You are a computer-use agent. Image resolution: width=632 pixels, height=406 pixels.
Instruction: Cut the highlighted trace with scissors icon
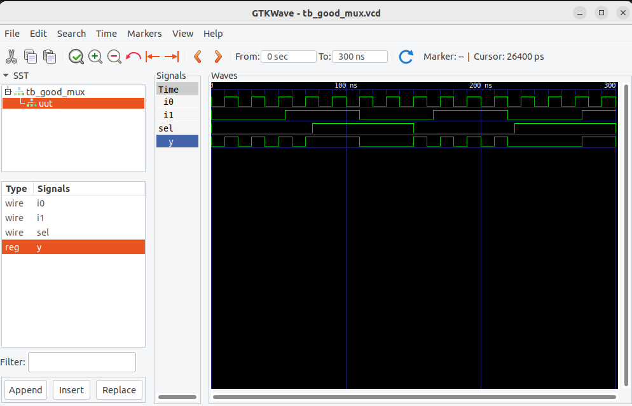point(11,57)
